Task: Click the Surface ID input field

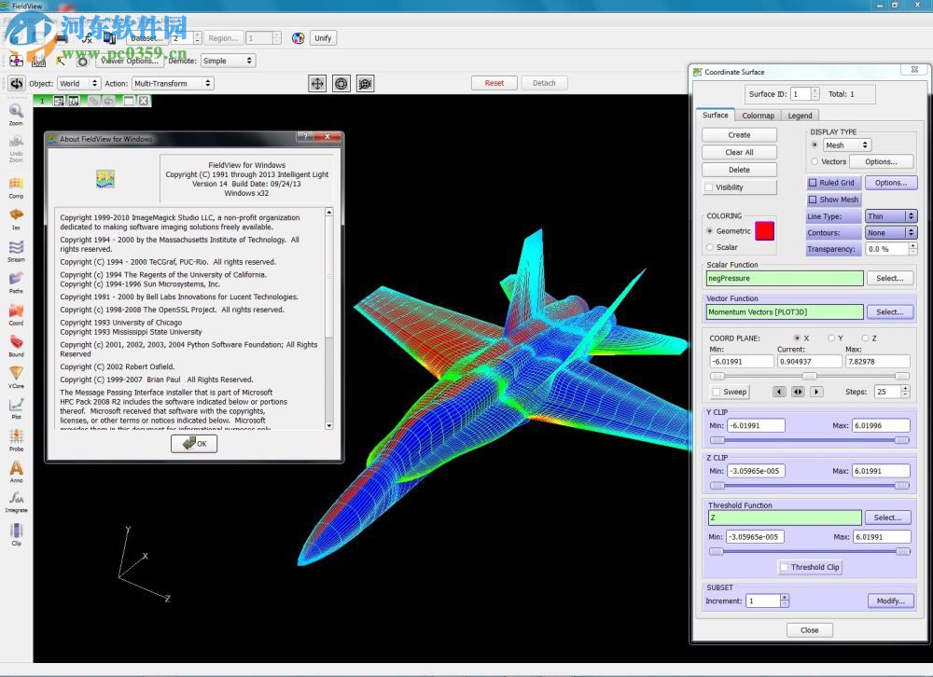Action: point(801,94)
